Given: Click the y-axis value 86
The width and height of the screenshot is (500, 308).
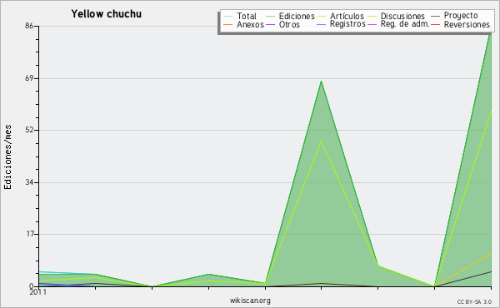Looking at the screenshot, I should 29,26.
